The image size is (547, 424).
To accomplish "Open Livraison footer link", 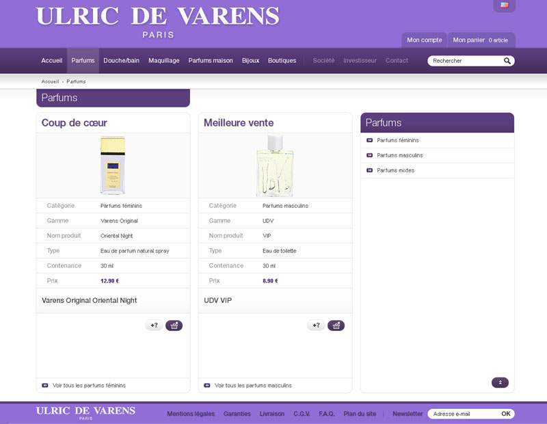I will pos(272,414).
